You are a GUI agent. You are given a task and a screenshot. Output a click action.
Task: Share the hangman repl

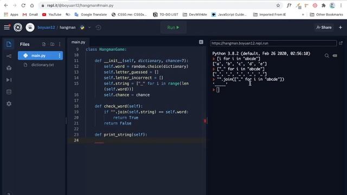tap(324, 28)
